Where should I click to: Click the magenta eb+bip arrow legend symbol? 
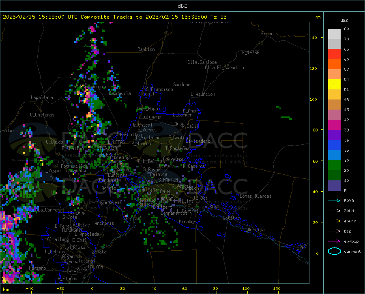pyautogui.click(x=334, y=241)
